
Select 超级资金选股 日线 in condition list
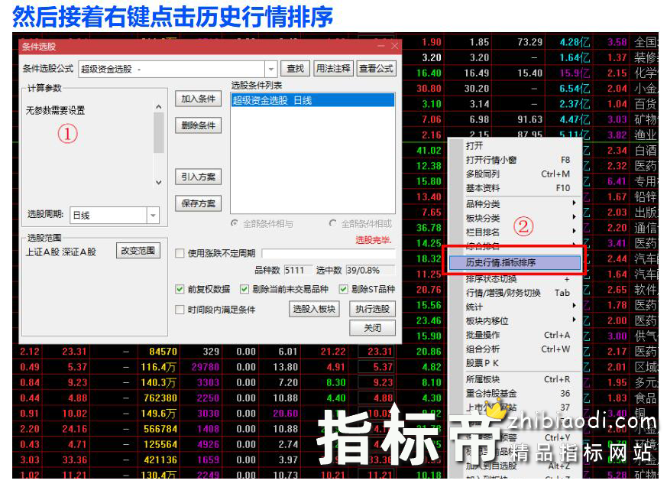pyautogui.click(x=312, y=100)
